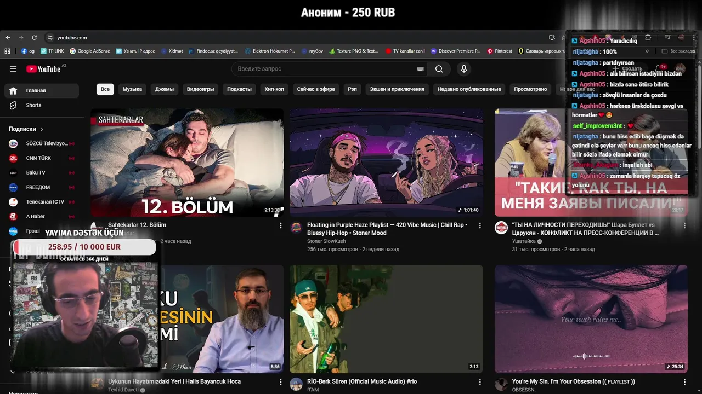Select the Музыка filter chip
702x394 pixels.
(x=132, y=89)
